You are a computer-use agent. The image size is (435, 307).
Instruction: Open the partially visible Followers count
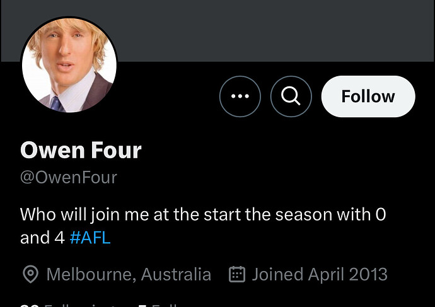coord(159,305)
